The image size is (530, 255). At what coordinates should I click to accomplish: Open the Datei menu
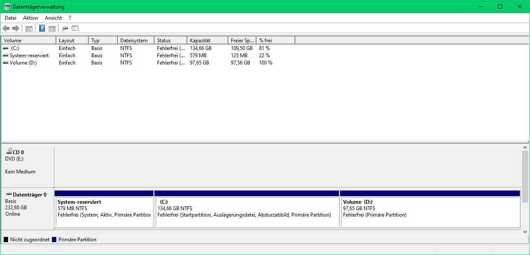tap(10, 18)
